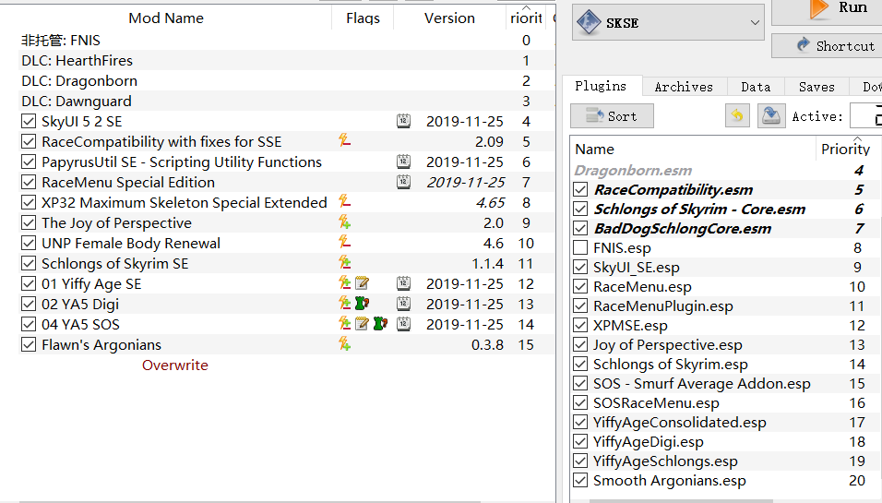Enable the FNIS.esp plugin checkbox
882x503 pixels.
coord(580,247)
